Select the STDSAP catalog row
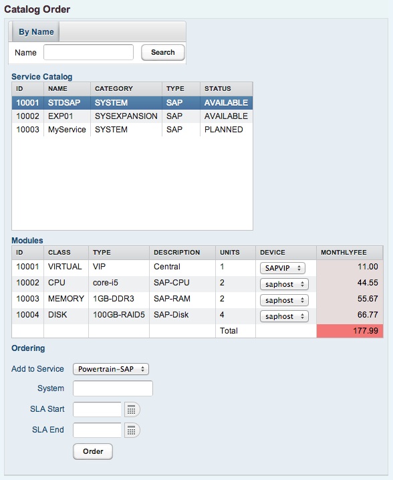Screen dimensions: 393x480 point(132,103)
